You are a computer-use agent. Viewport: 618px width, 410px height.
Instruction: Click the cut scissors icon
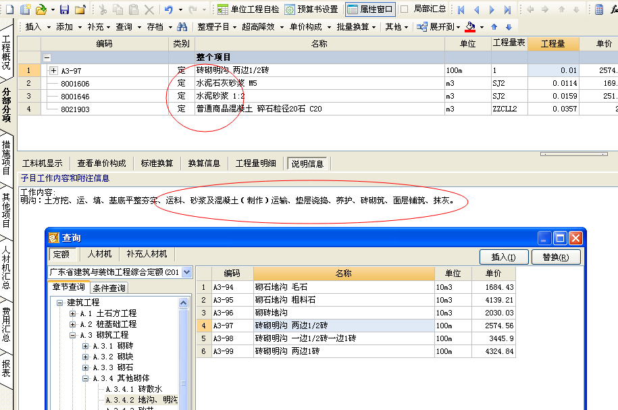click(x=103, y=9)
